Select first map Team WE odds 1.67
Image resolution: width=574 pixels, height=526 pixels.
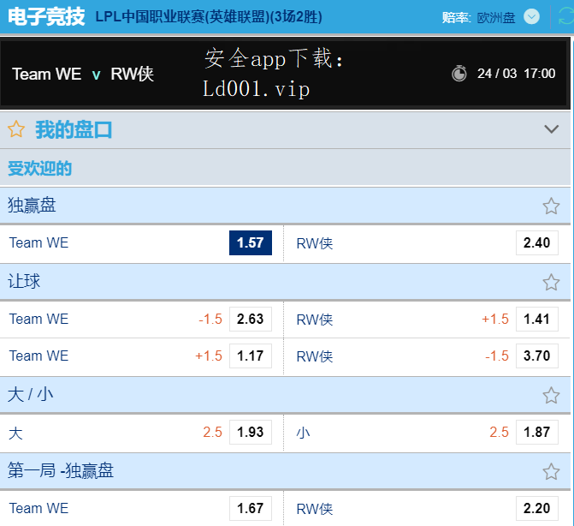pos(251,508)
